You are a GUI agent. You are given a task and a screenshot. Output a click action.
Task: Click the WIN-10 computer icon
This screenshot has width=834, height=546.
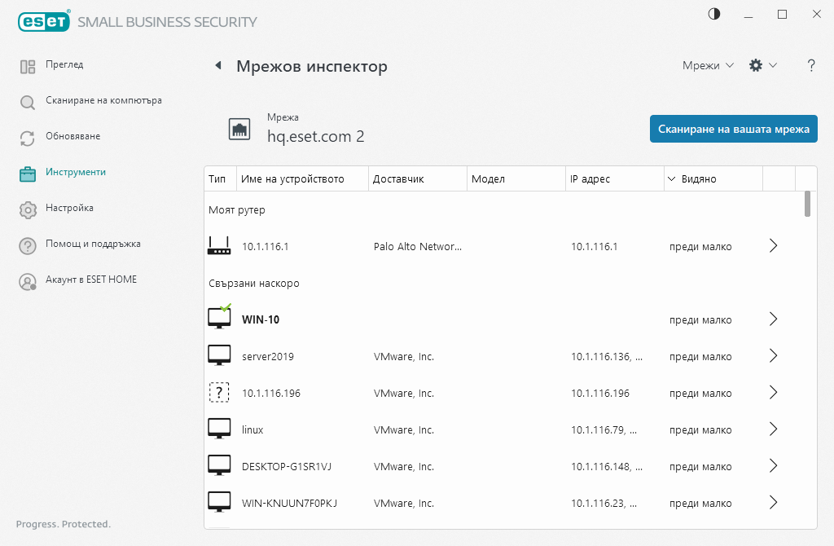219,319
